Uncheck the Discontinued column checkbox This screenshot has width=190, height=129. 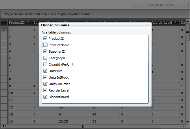pos(45,97)
